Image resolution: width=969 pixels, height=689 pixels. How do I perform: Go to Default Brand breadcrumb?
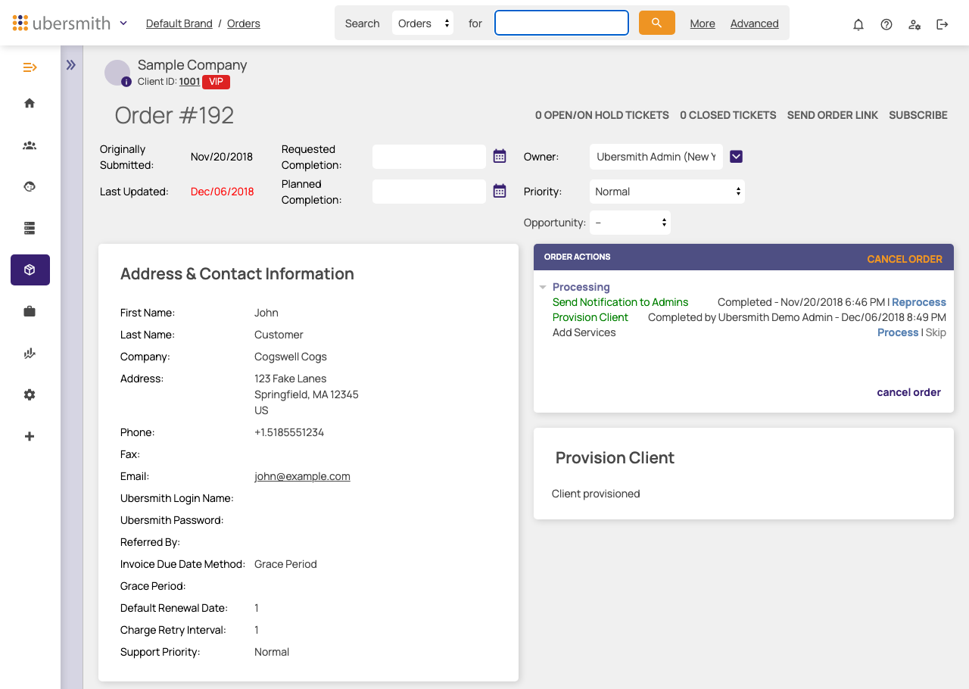[179, 23]
